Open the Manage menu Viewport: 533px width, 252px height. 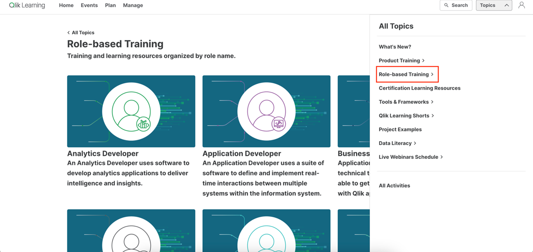coord(133,5)
